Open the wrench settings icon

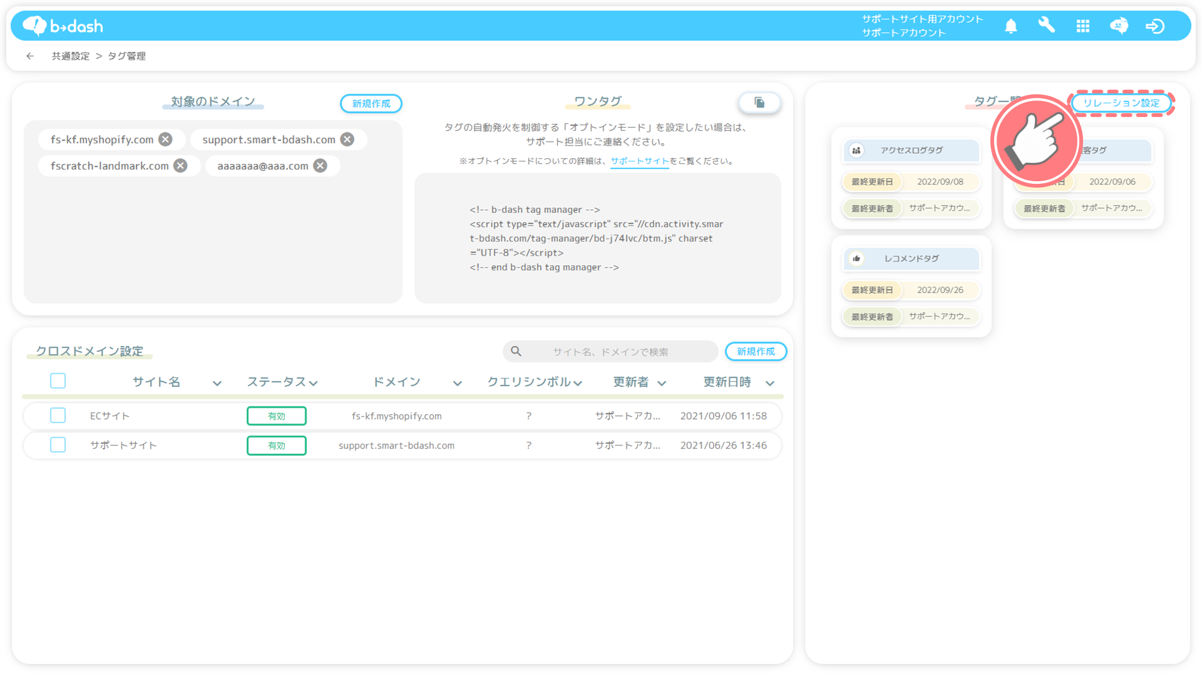(x=1046, y=25)
